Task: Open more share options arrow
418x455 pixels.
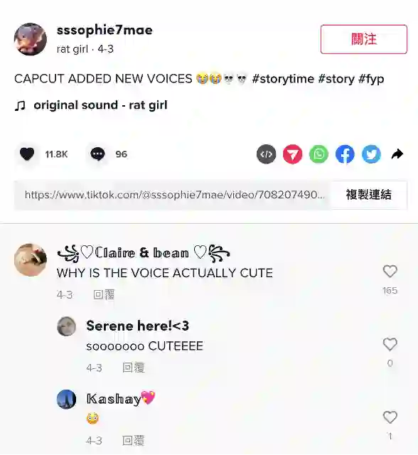Action: point(397,154)
